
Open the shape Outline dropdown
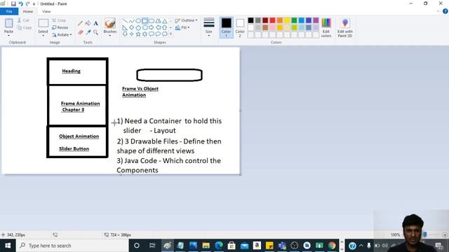click(186, 20)
